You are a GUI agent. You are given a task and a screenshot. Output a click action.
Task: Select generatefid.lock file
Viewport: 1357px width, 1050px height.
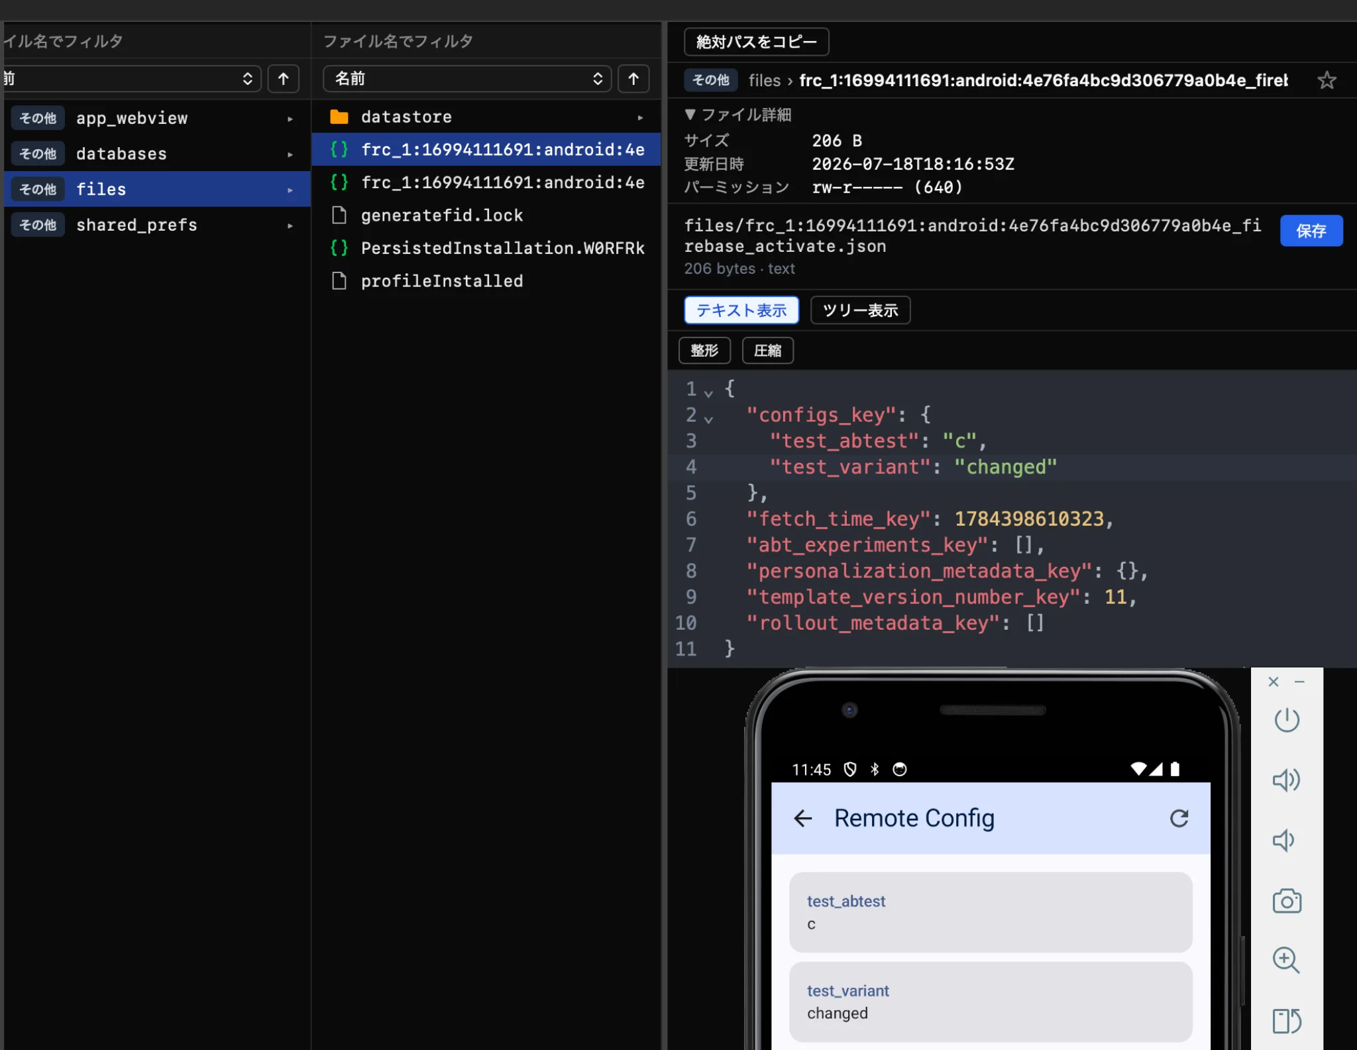(x=486, y=215)
